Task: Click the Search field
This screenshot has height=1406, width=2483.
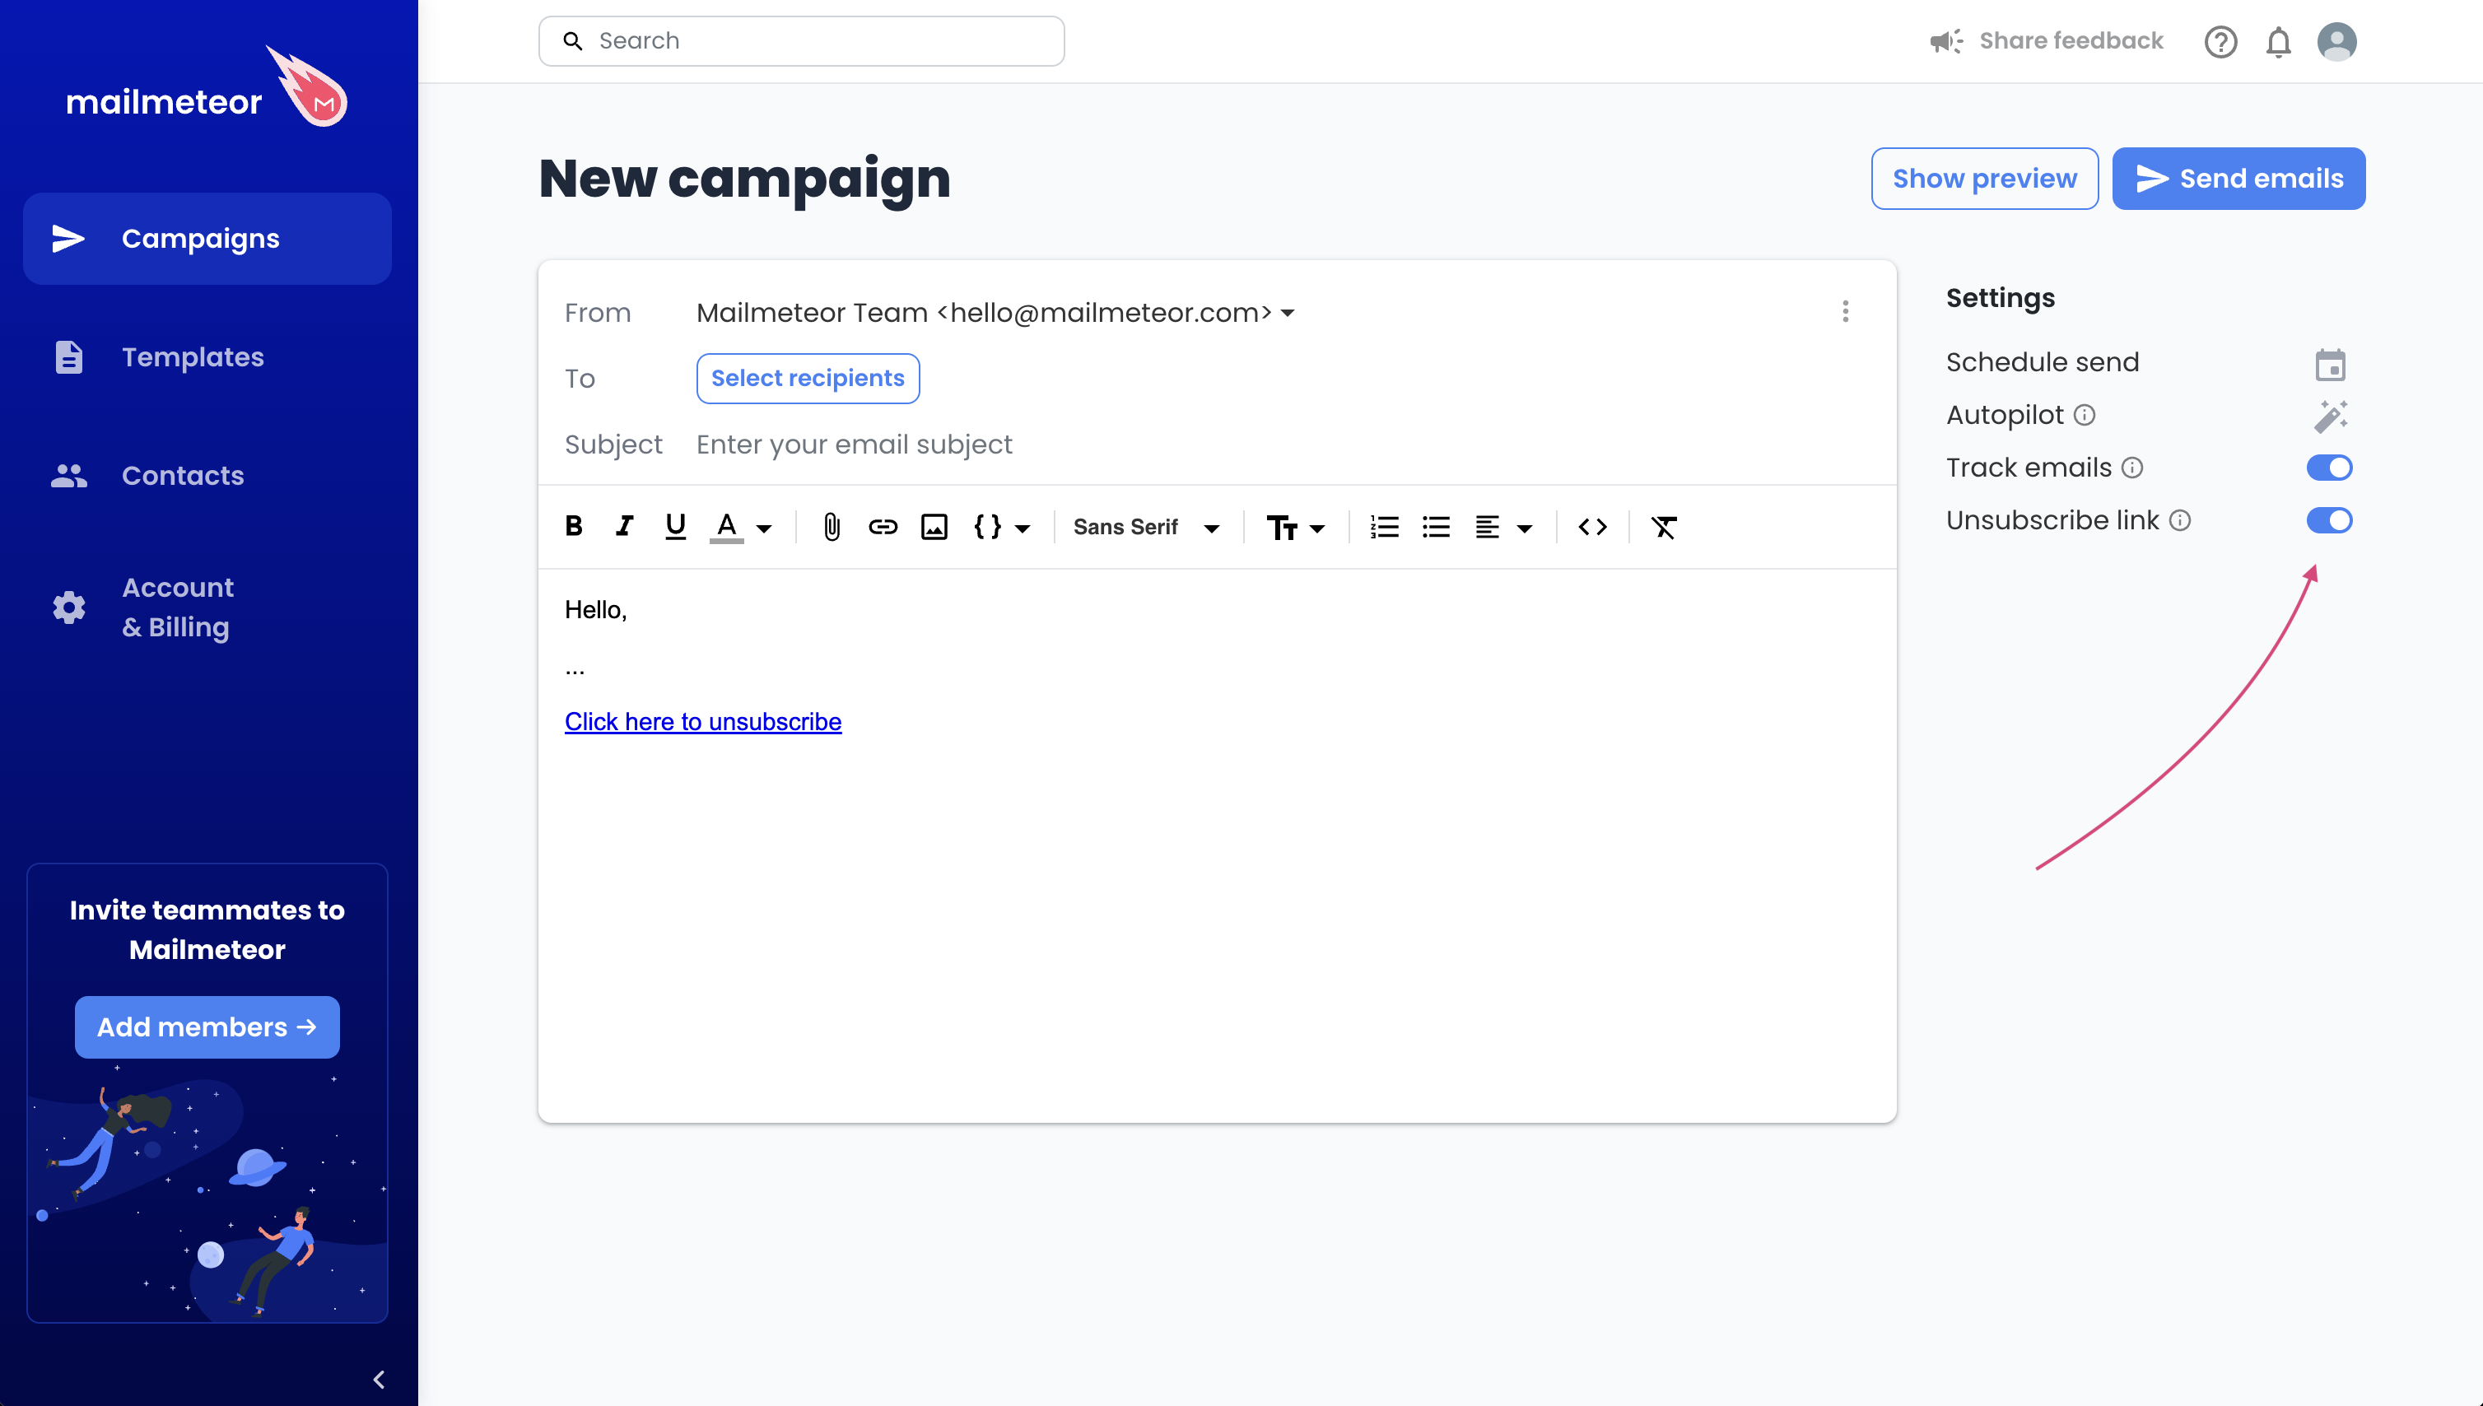Action: click(802, 40)
